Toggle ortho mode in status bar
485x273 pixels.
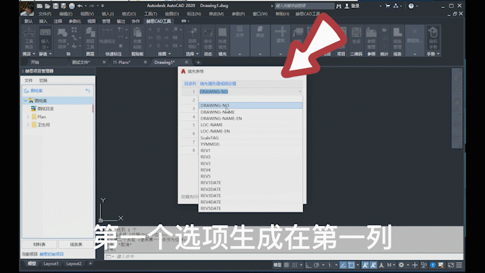(308, 265)
